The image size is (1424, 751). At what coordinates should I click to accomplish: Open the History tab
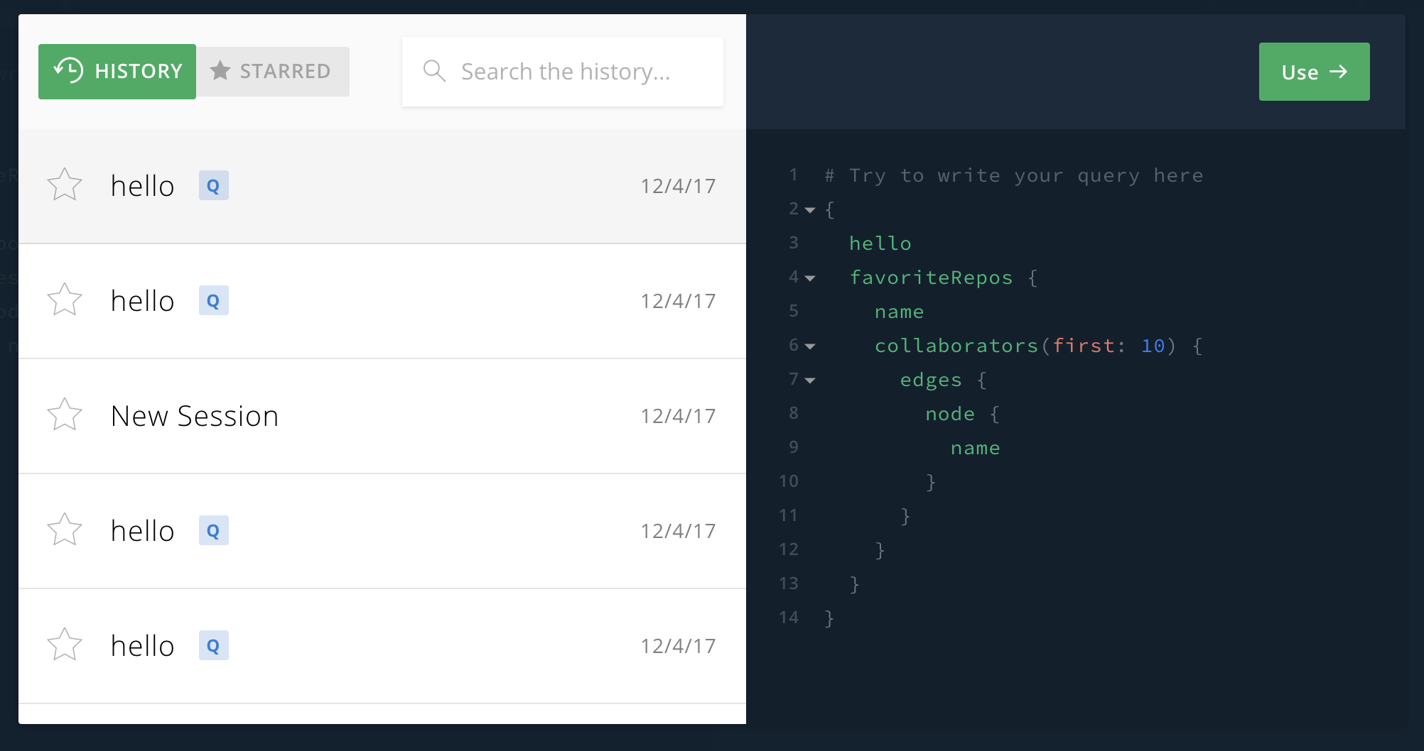pos(117,72)
